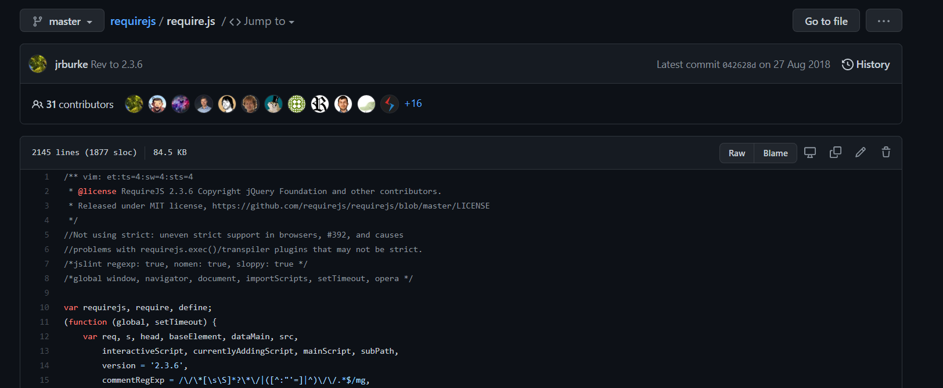Image resolution: width=943 pixels, height=388 pixels.
Task: Open commit hash 042628d
Action: pyautogui.click(x=739, y=65)
